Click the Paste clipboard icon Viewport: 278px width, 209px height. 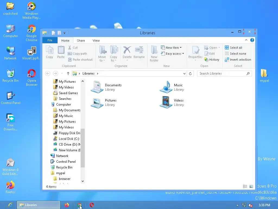(61, 52)
